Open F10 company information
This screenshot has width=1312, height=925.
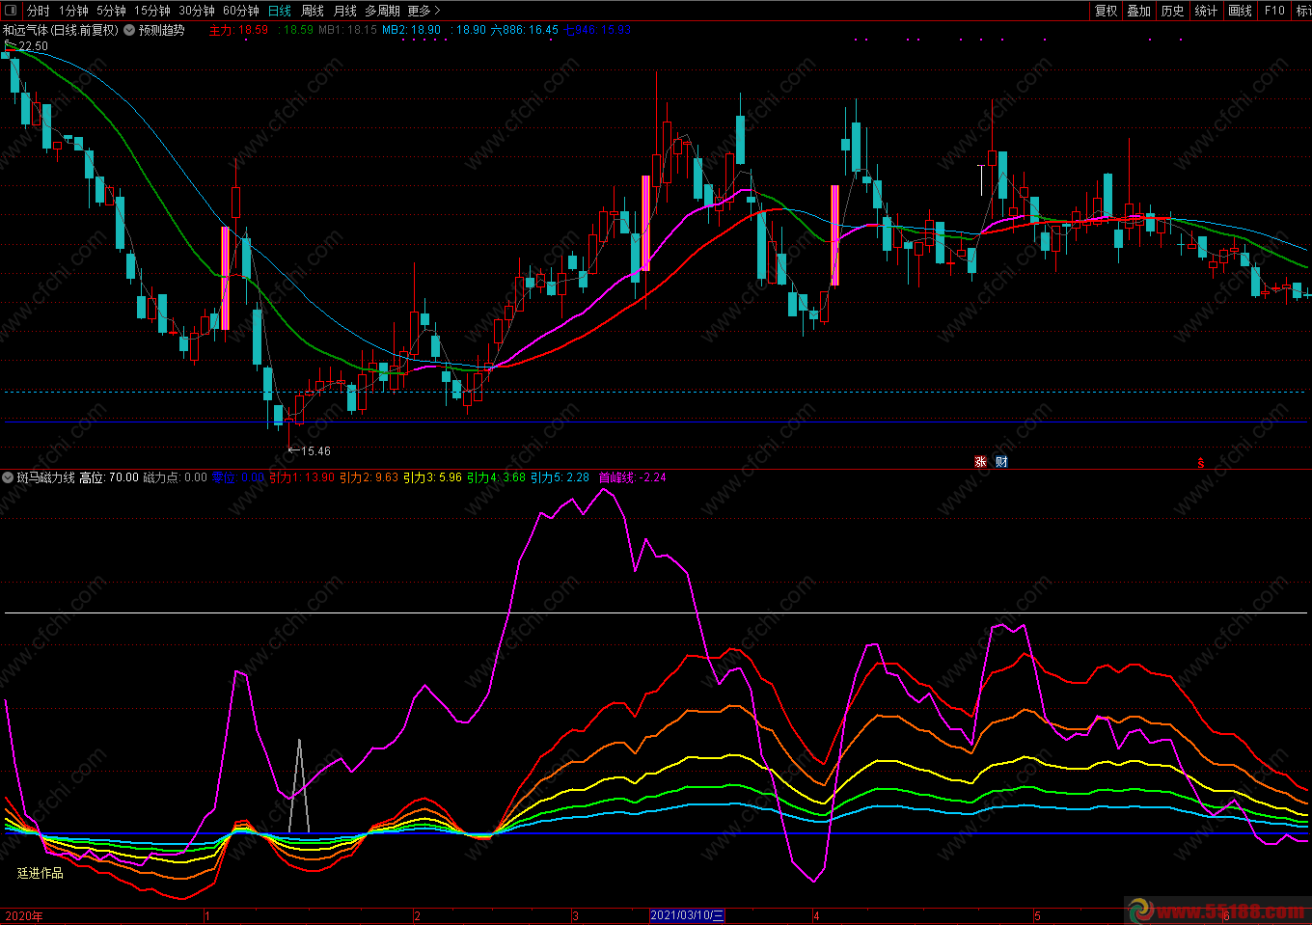1274,11
